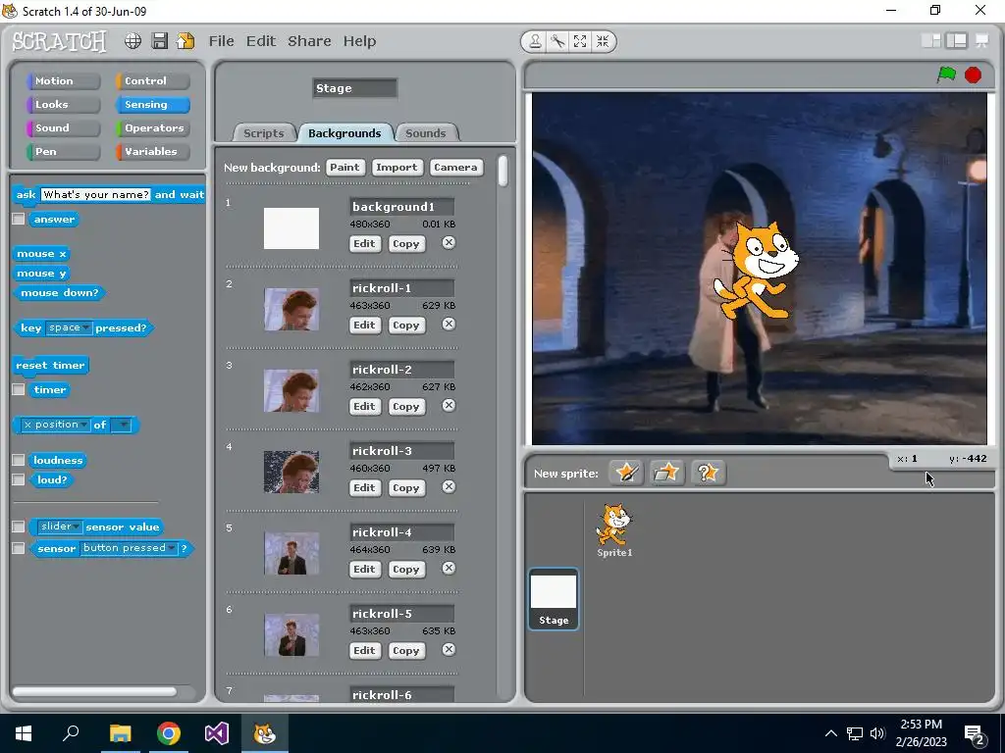Open the slider sensor dropdown
Image resolution: width=1005 pixels, height=753 pixels.
59,527
